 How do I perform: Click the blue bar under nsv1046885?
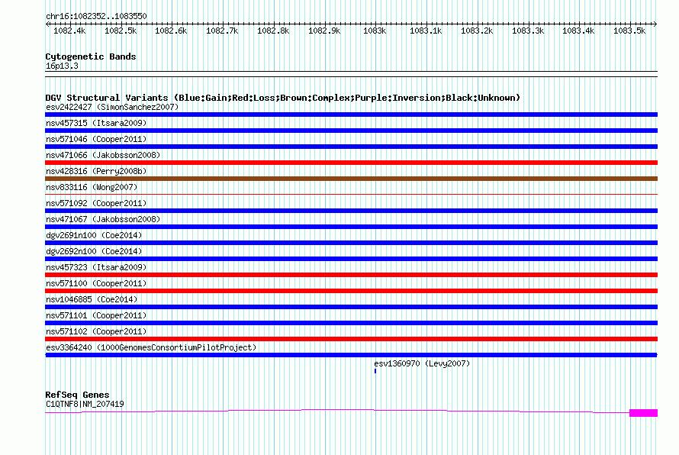pyautogui.click(x=351, y=307)
